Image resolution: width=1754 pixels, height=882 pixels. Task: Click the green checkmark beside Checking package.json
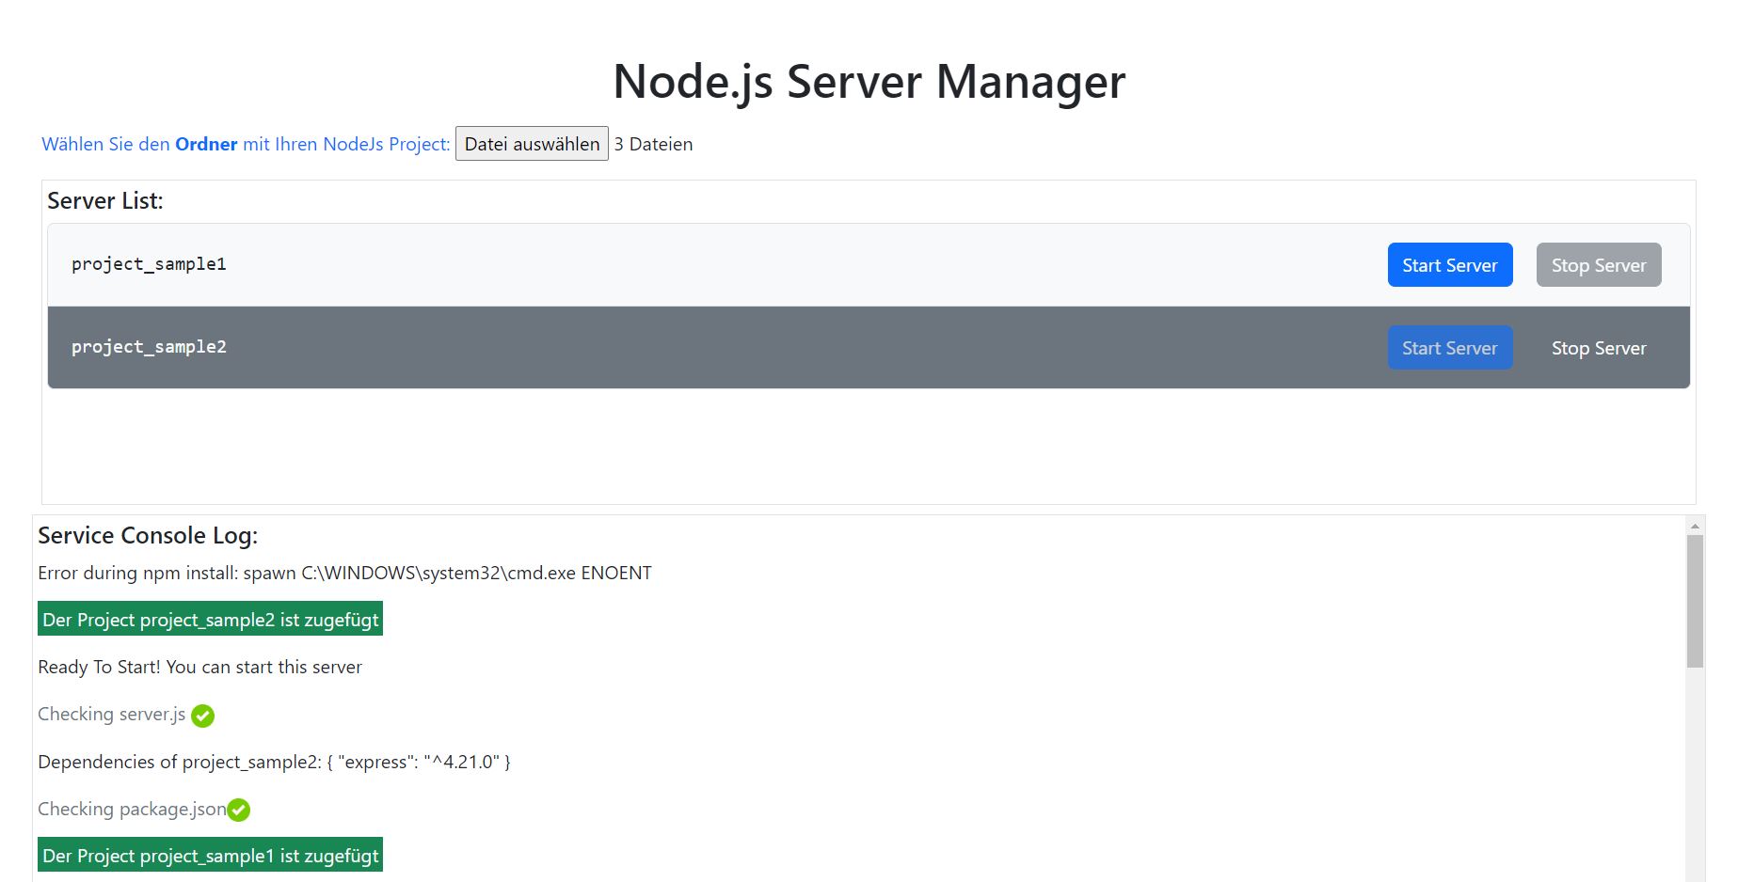[239, 811]
